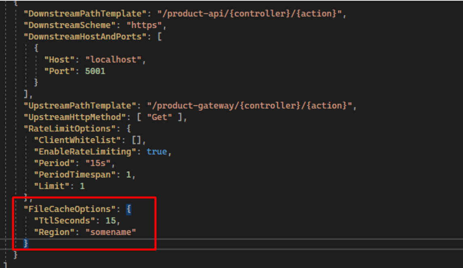This screenshot has height=268, width=463.
Task: Click the "RateLimitOptions" key
Action: pyautogui.click(x=70, y=129)
